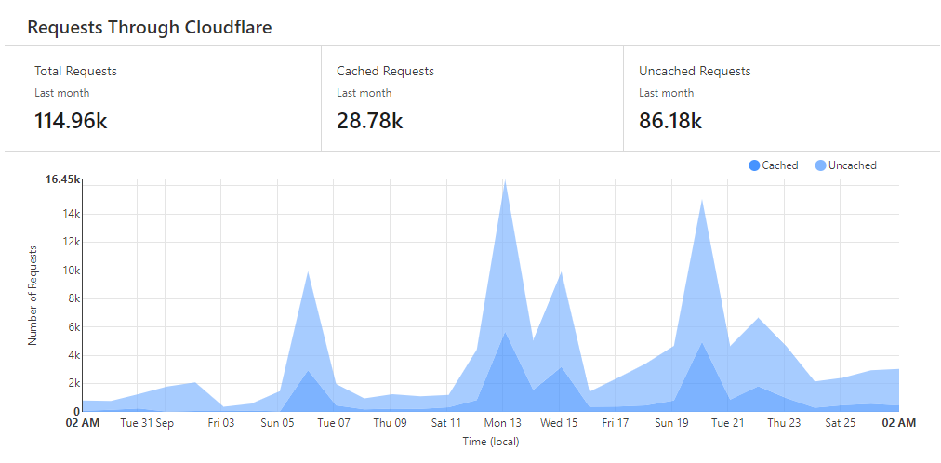Click the Requests Through Cloudflare heading

[149, 28]
